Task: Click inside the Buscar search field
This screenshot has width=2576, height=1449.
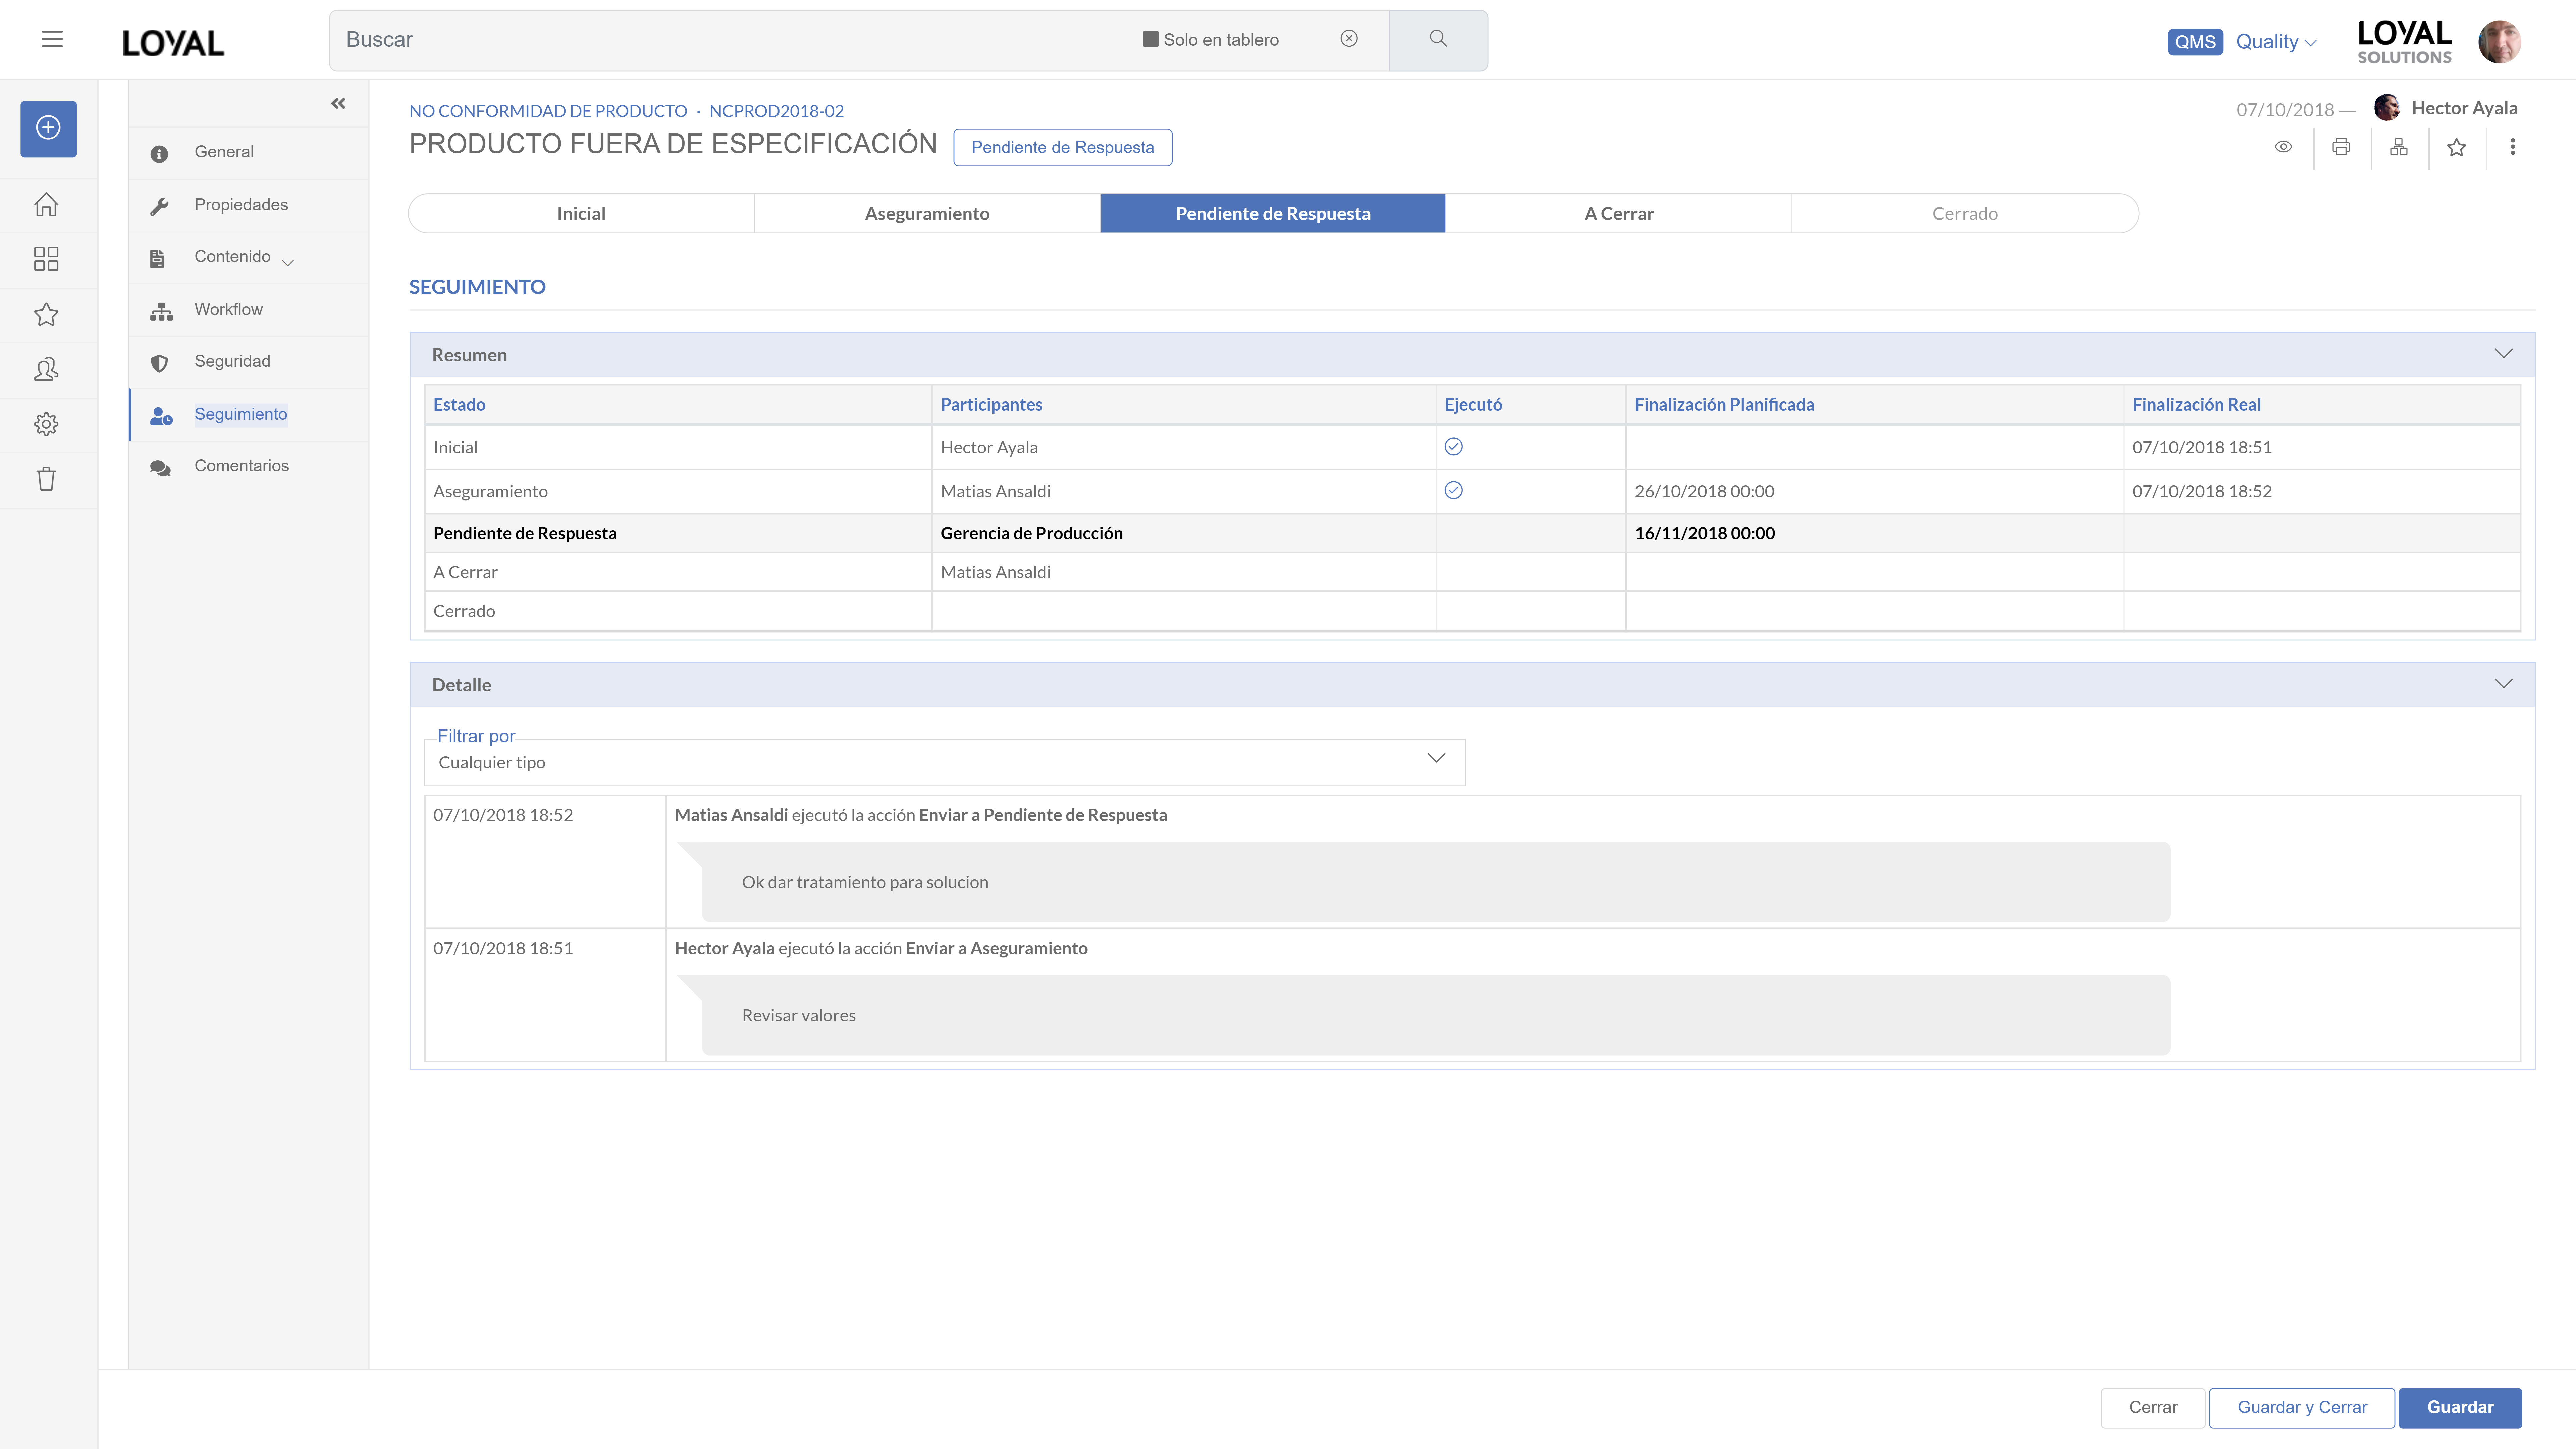Action: [x=700, y=40]
